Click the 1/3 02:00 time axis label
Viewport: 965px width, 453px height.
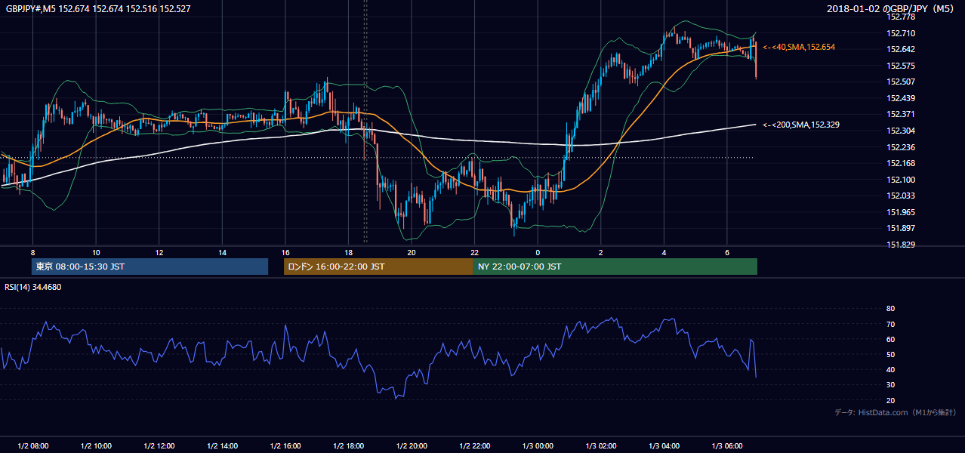pyautogui.click(x=601, y=446)
